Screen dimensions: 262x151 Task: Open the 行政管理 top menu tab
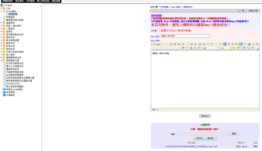[30, 1]
